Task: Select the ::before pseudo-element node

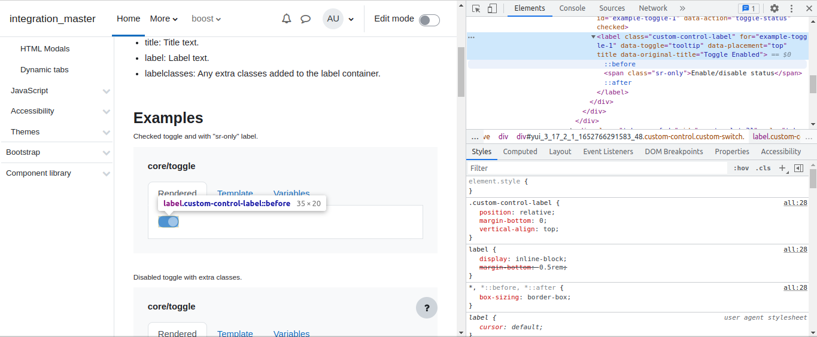Action: (x=619, y=64)
